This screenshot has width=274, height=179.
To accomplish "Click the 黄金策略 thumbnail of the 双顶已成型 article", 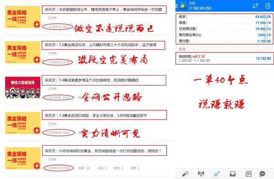I will (x=23, y=123).
